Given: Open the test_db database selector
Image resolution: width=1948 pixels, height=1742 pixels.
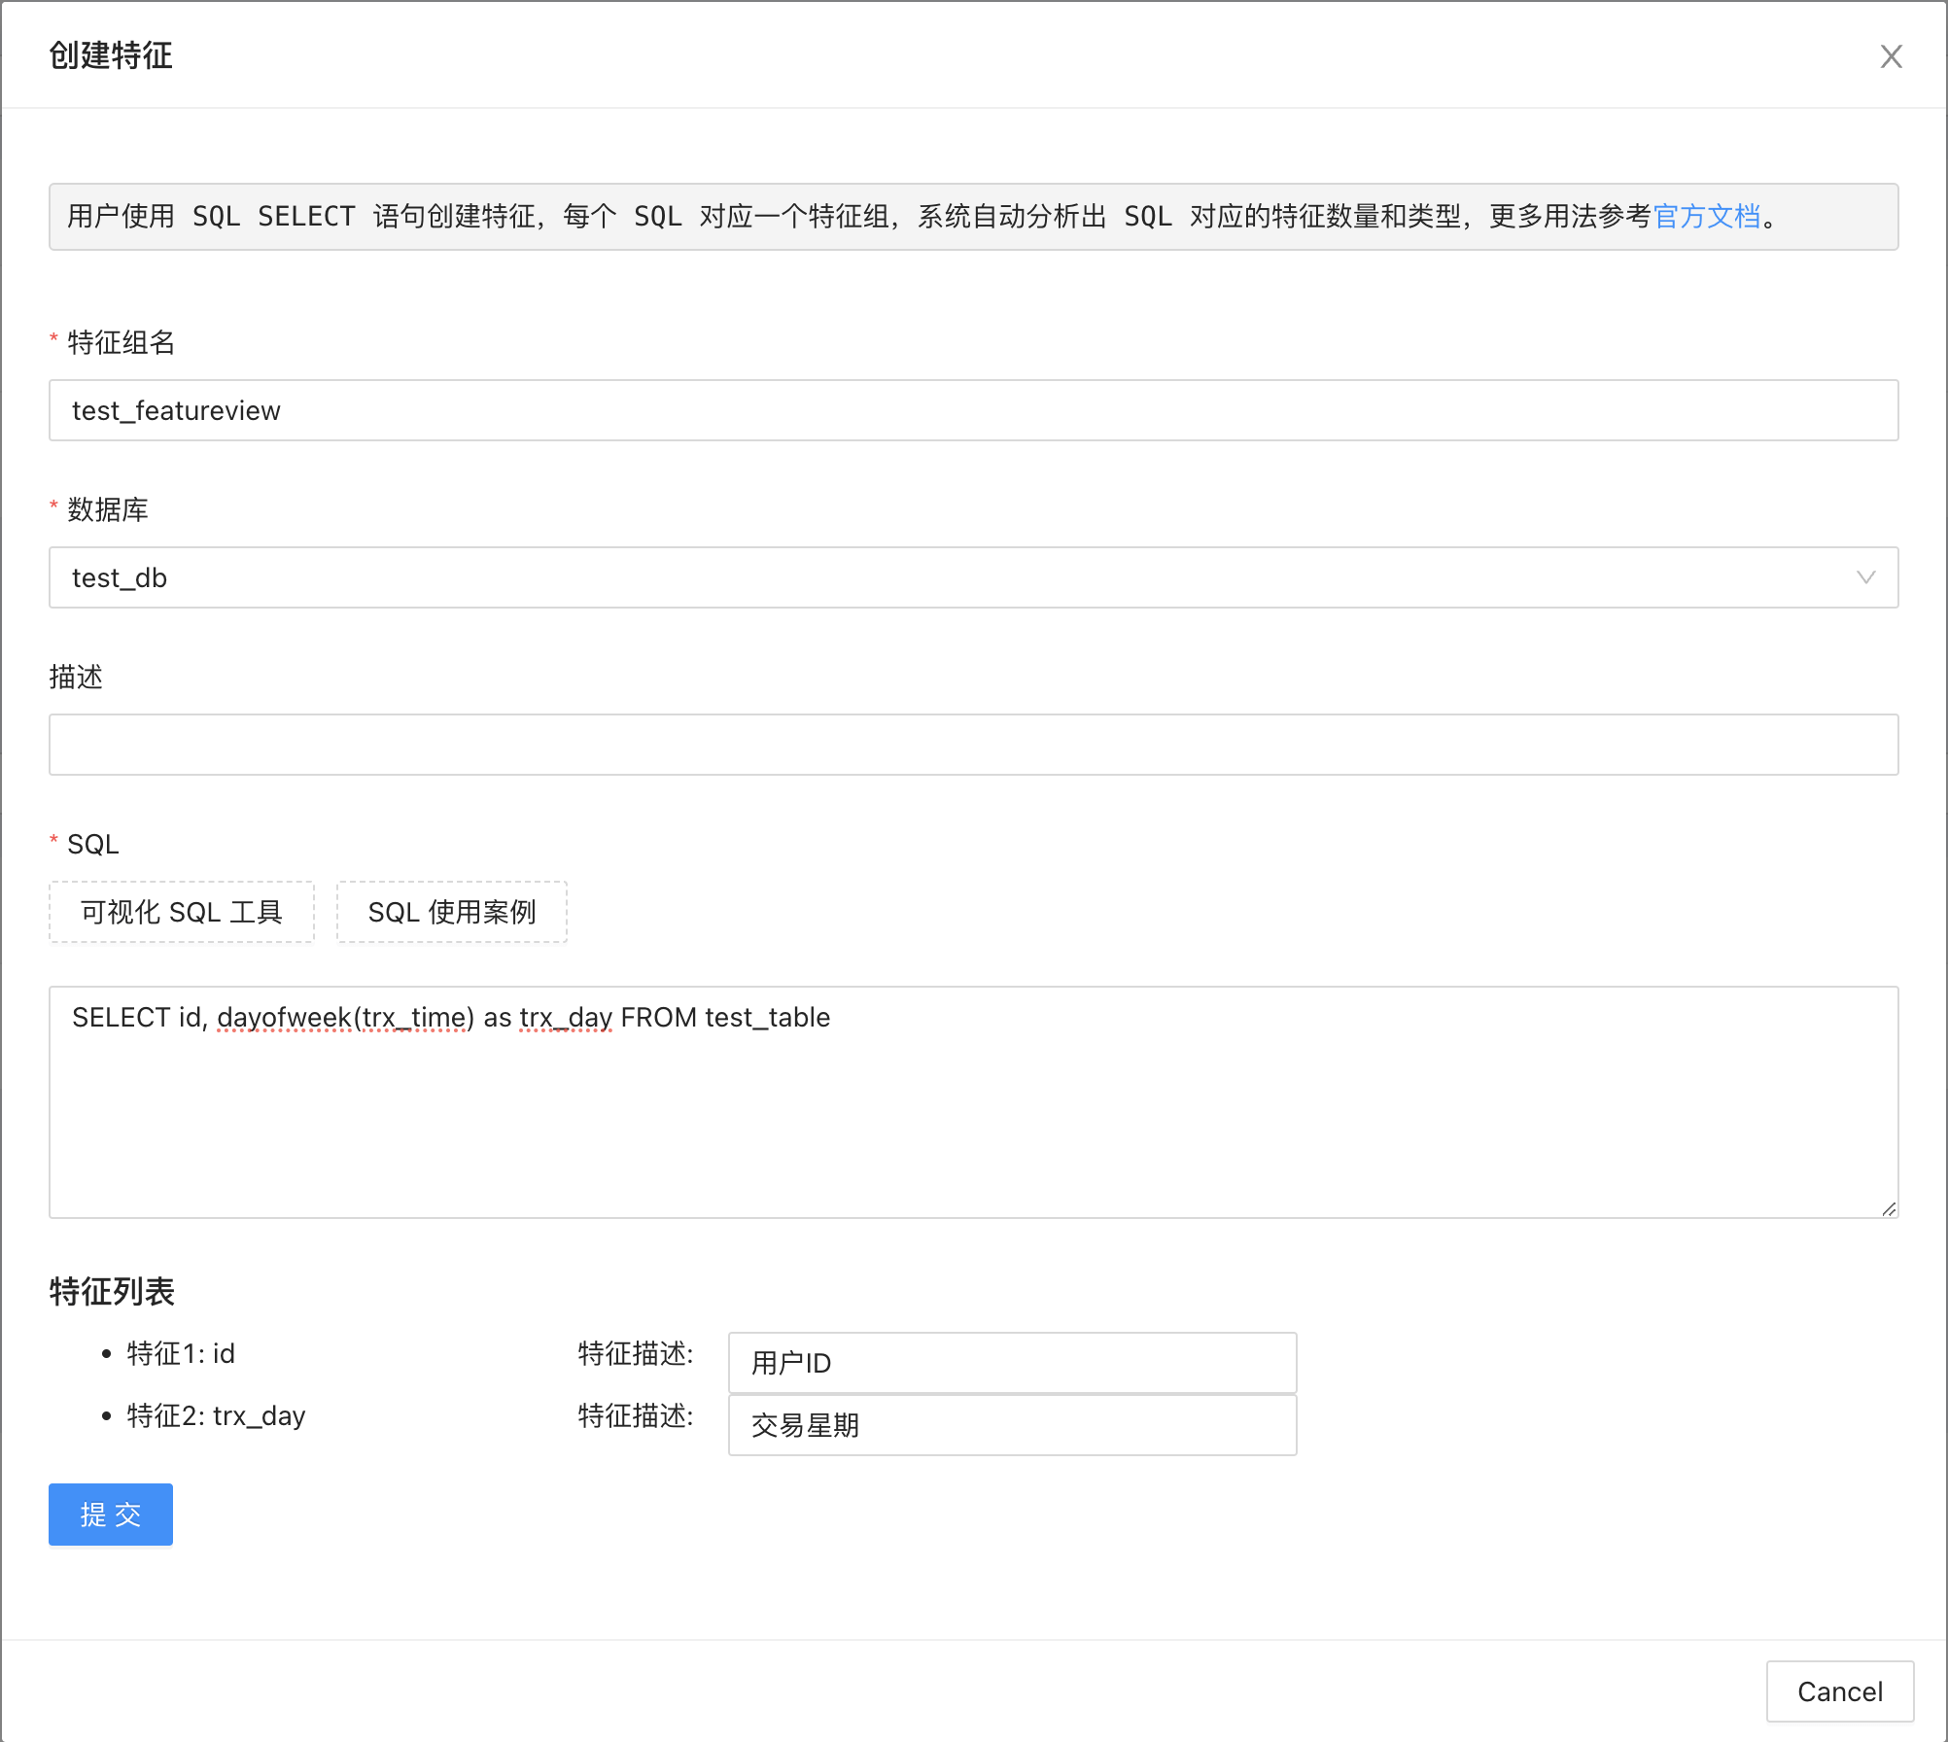Looking at the screenshot, I should pyautogui.click(x=953, y=577).
